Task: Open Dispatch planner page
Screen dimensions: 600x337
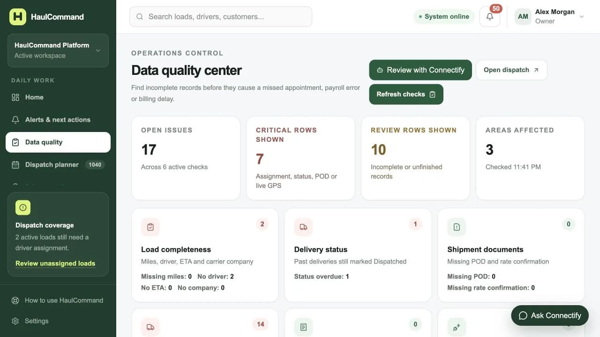Action: pos(58,165)
